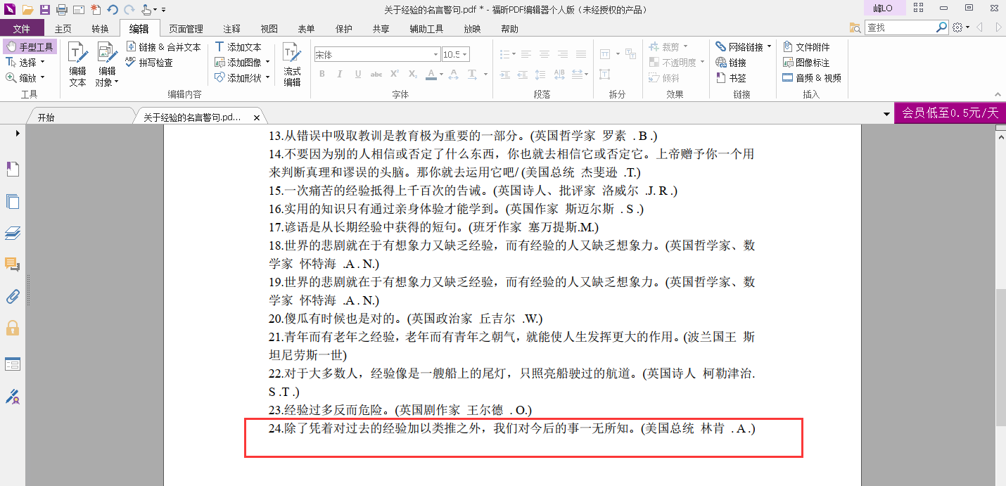Viewport: 1006px width, 486px height.
Task: Expand the 添加形状 dropdown
Action: [268, 78]
